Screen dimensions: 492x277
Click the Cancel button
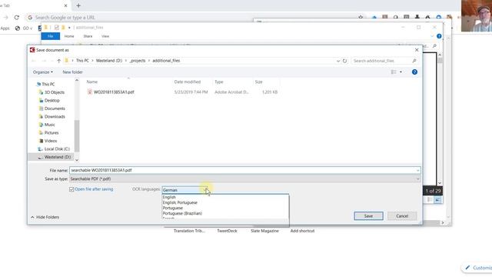[x=402, y=216]
